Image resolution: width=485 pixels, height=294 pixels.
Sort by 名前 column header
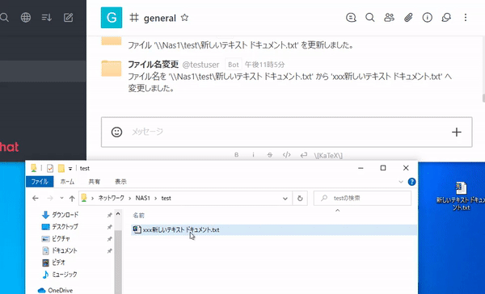coord(138,216)
